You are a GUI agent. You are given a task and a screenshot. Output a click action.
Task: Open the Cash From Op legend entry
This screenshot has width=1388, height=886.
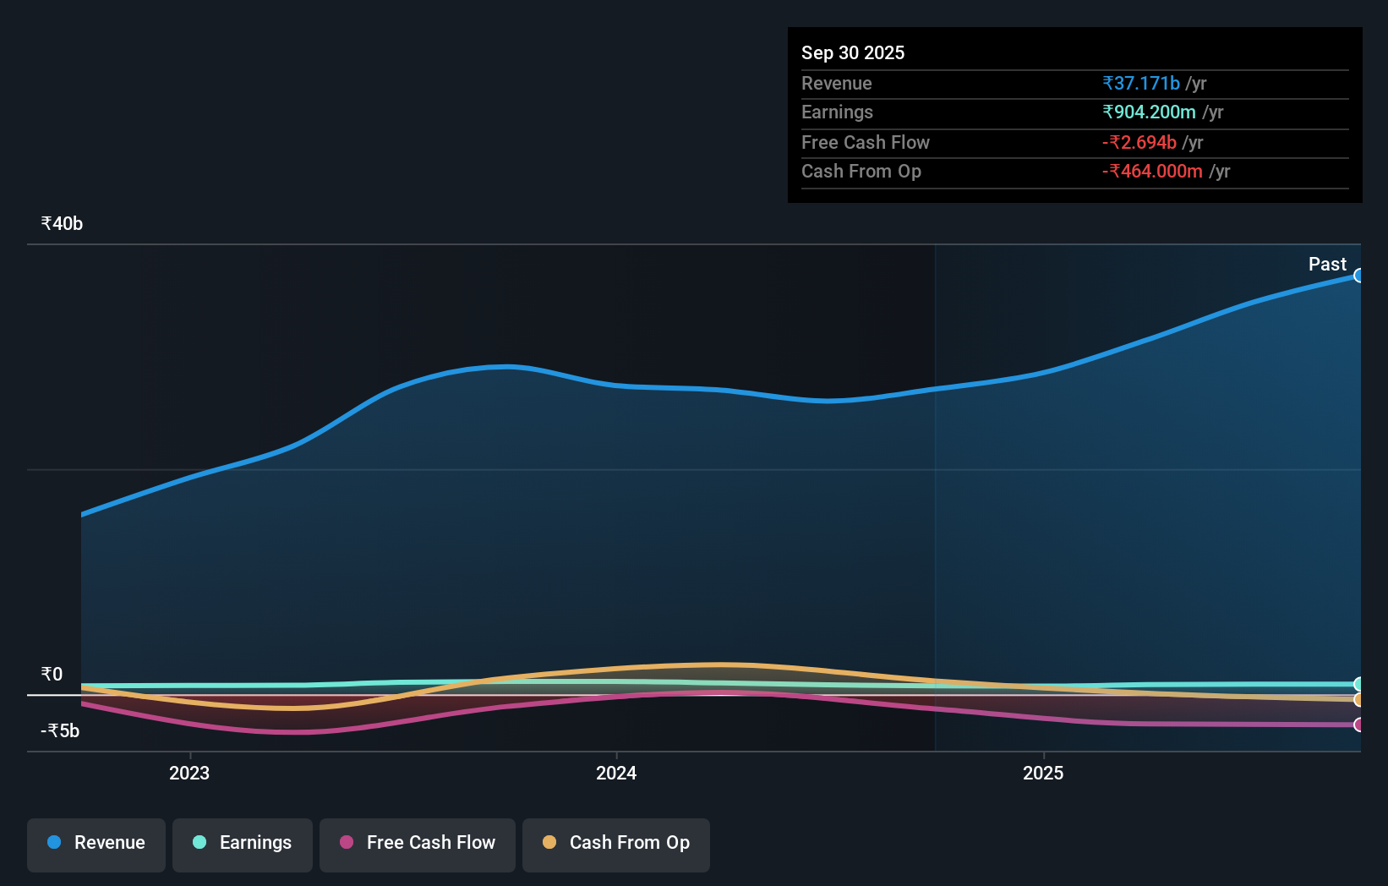615,844
